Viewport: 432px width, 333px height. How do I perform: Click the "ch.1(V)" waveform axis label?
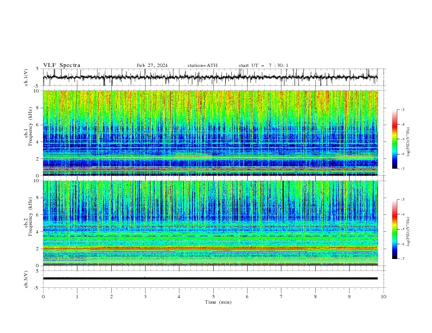coord(26,77)
